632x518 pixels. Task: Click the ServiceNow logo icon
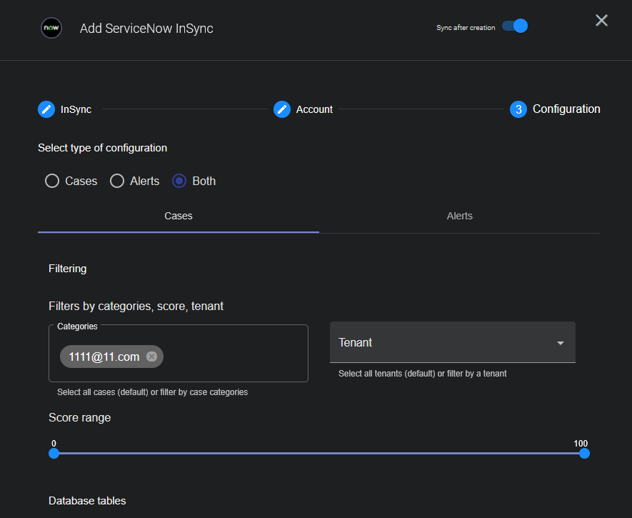51,28
